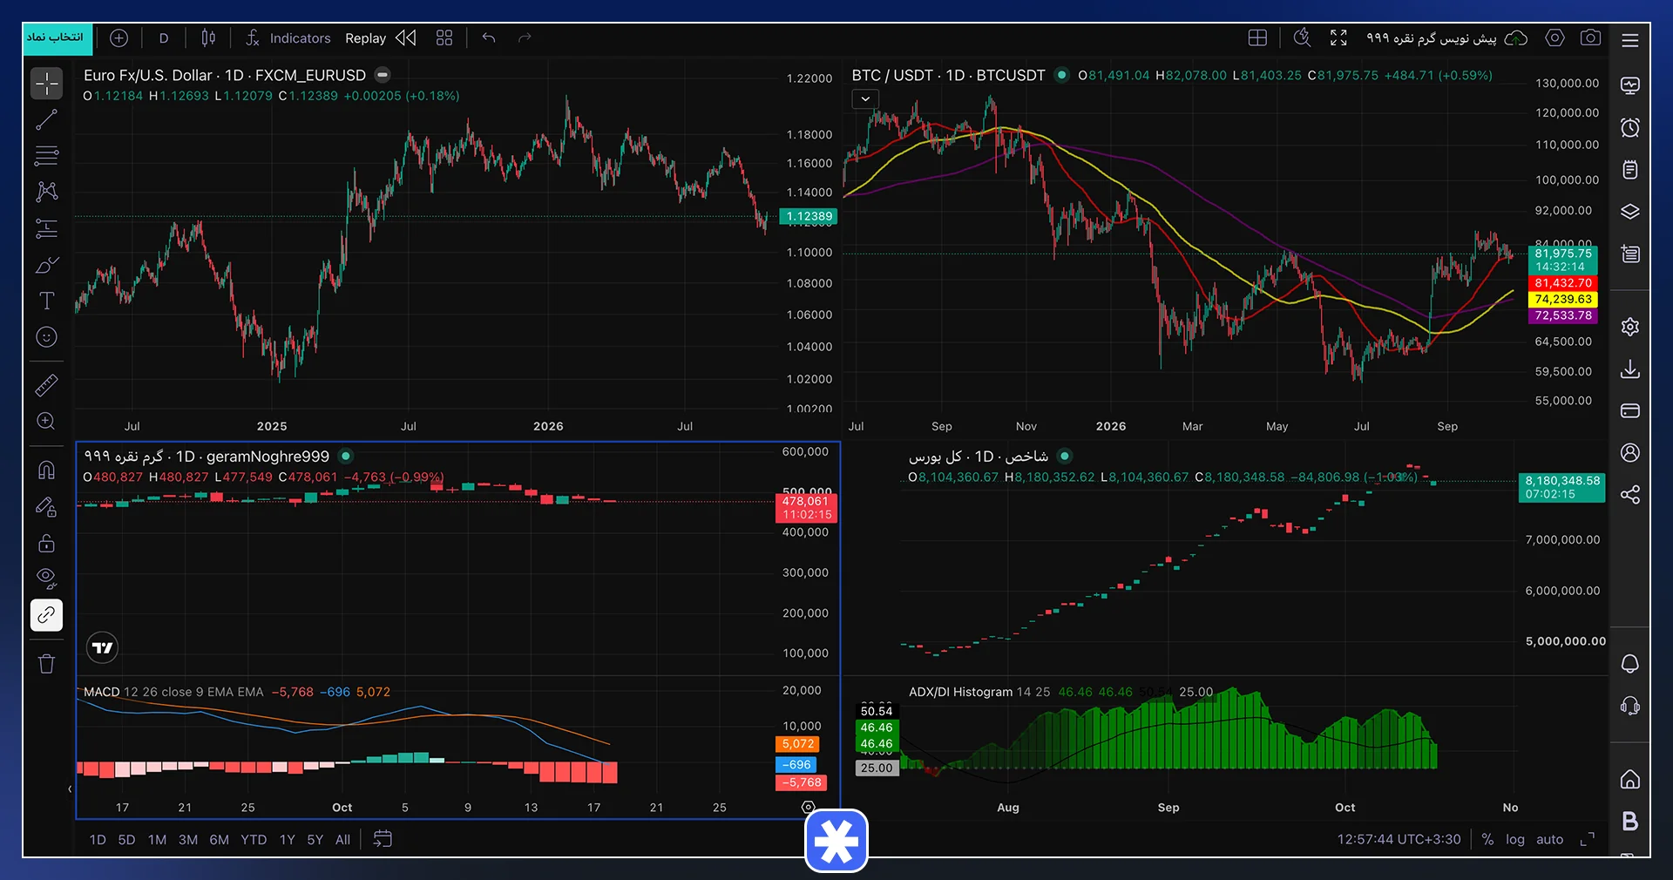Add symbol with plus button

click(x=119, y=38)
